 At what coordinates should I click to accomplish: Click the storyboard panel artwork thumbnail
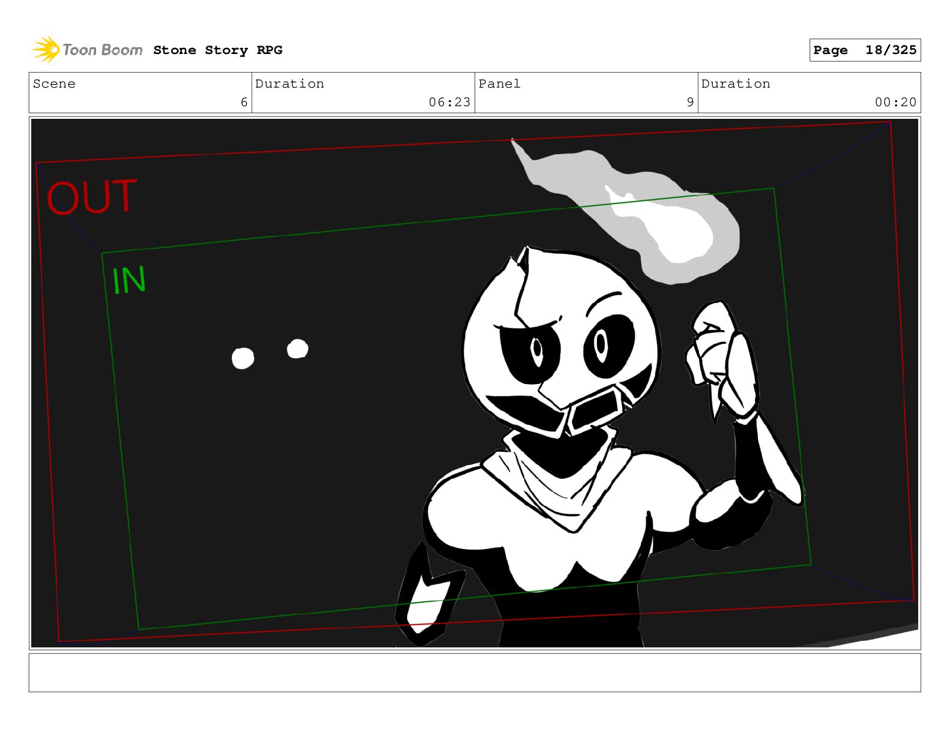pyautogui.click(x=474, y=383)
